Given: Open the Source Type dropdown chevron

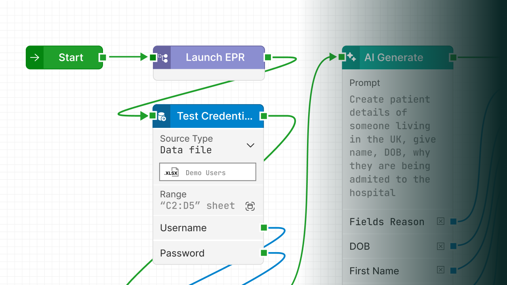Looking at the screenshot, I should tap(250, 145).
